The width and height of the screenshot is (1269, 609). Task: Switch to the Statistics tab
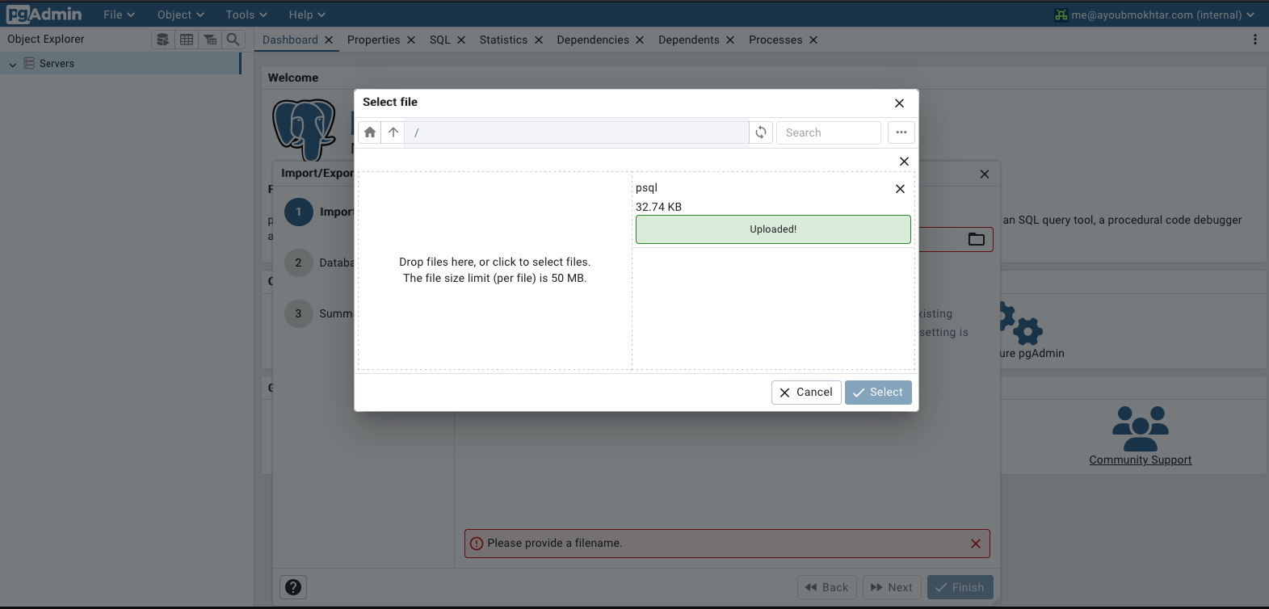click(503, 40)
